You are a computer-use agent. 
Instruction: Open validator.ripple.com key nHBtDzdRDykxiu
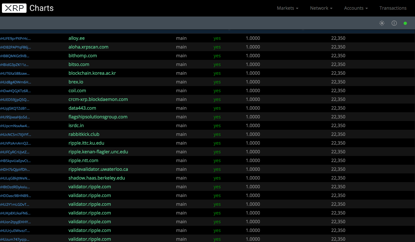(x=15, y=187)
